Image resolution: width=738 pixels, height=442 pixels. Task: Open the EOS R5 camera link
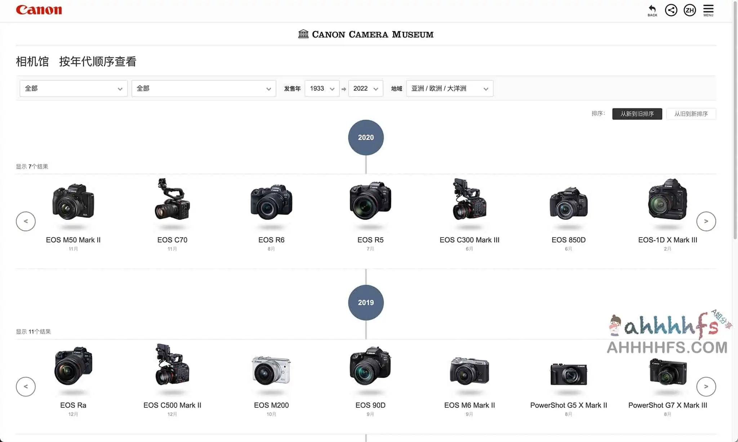pos(370,240)
